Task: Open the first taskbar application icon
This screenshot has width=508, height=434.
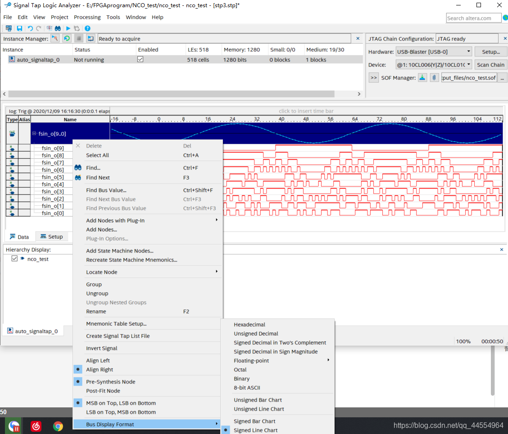Action: coord(14,426)
